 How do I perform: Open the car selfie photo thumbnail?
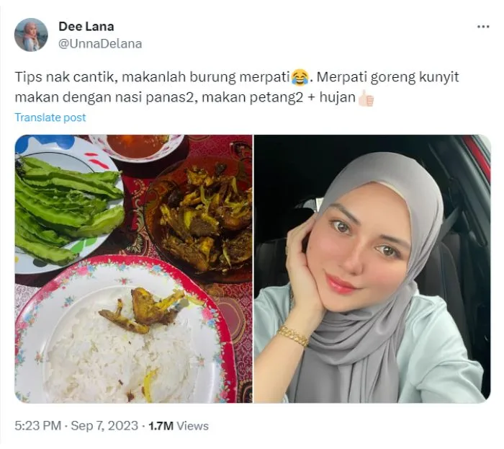pyautogui.click(x=372, y=269)
